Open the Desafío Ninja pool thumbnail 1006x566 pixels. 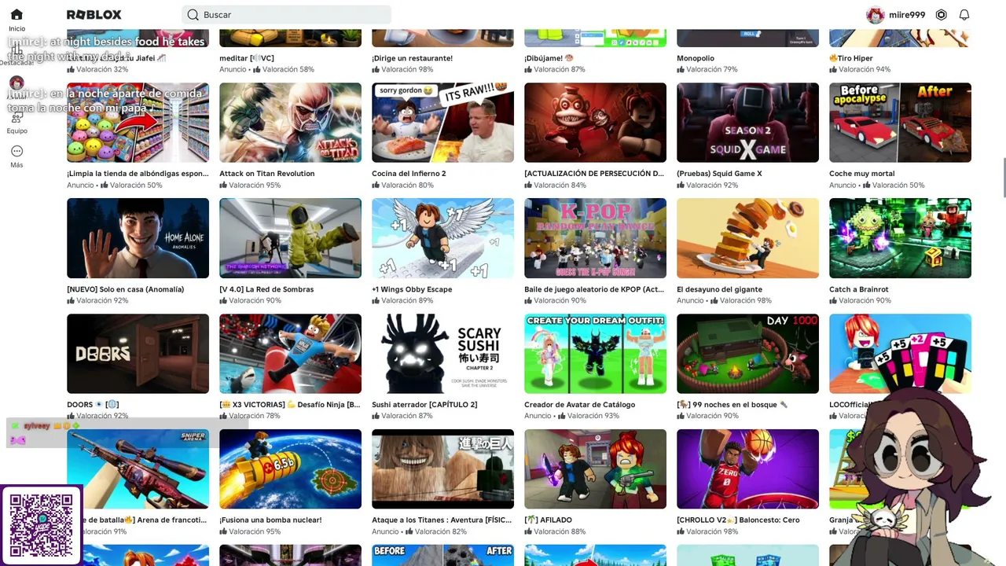(x=290, y=354)
